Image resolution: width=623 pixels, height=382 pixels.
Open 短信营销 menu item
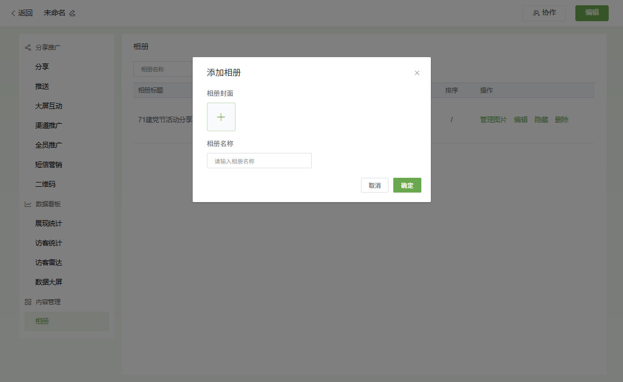click(x=49, y=165)
